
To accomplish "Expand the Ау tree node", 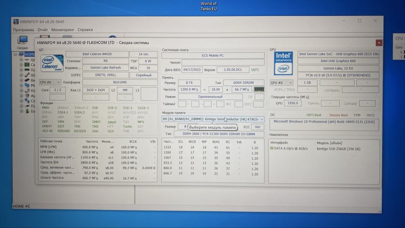I will [21, 96].
